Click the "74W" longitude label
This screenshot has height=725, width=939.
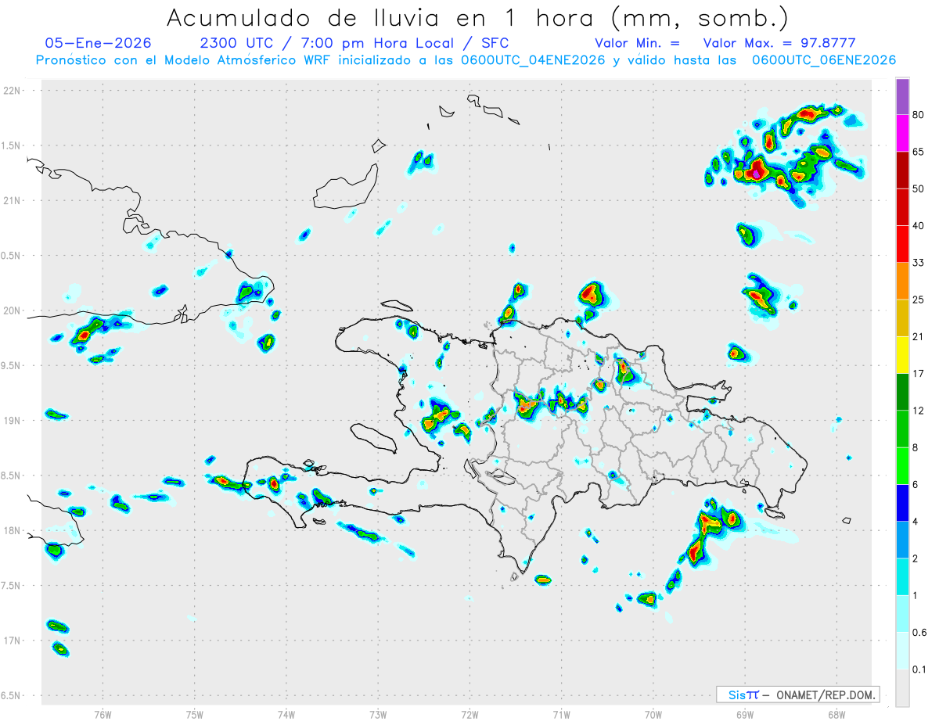286,714
